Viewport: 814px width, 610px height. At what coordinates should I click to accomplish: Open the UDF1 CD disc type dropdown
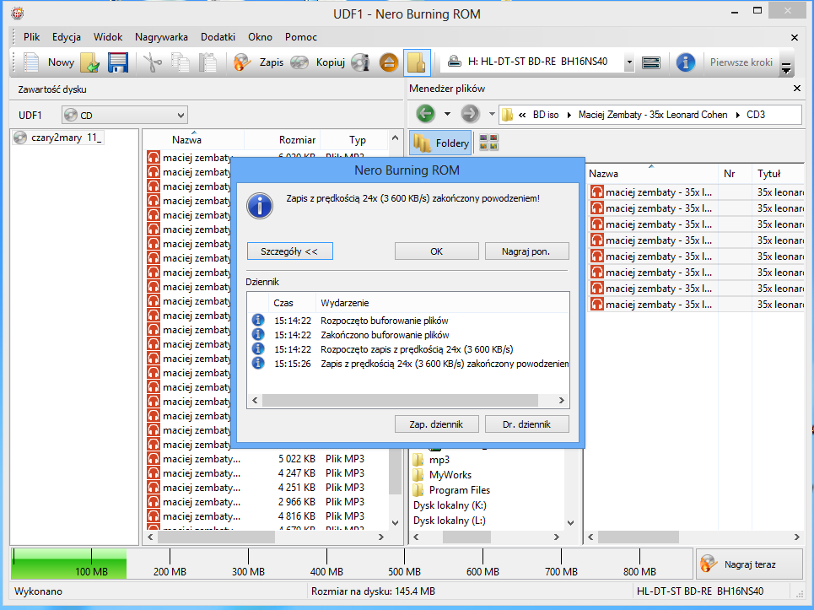(x=125, y=116)
